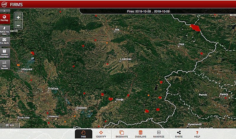Open Archive Download from the sidebar

tap(5, 52)
